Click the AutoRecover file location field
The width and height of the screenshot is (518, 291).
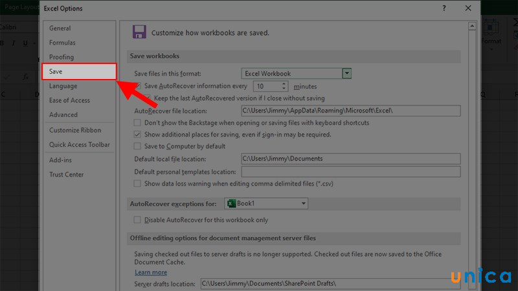click(350, 111)
